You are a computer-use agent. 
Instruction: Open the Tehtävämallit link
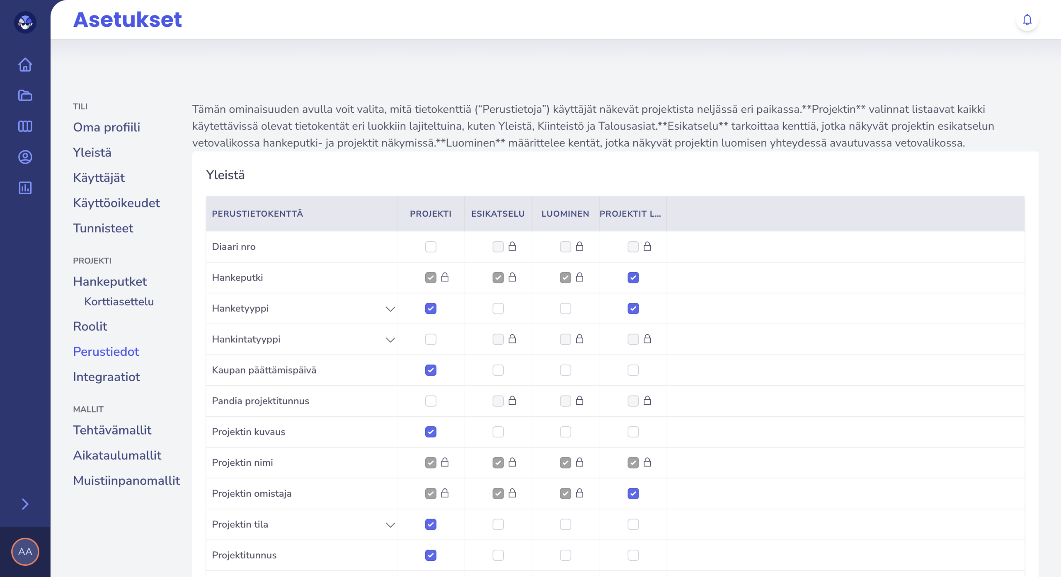pyautogui.click(x=112, y=430)
